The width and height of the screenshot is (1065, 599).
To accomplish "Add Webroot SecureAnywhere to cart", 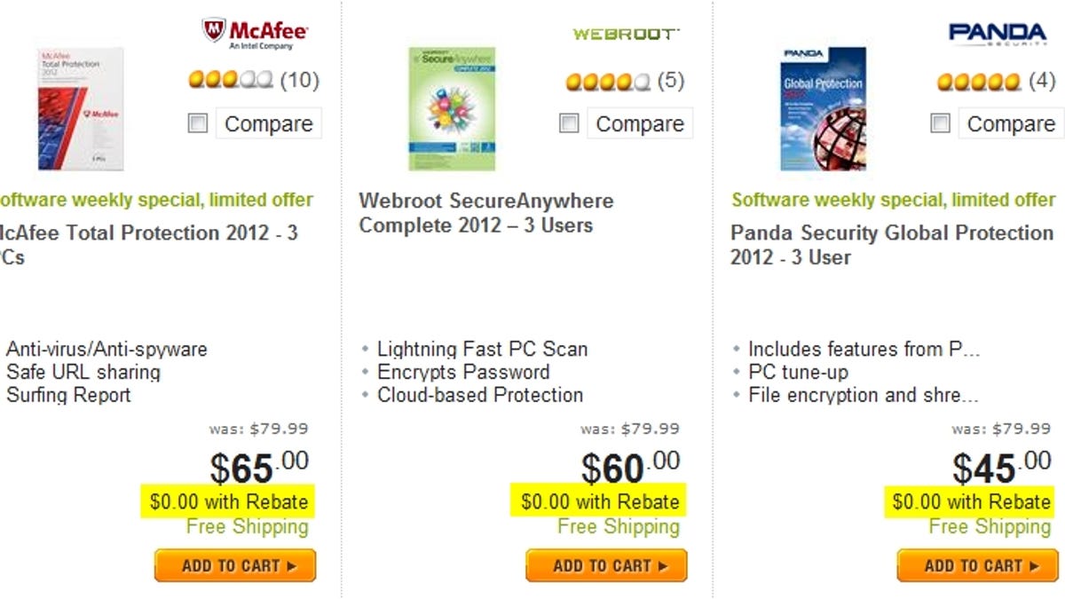I will click(x=606, y=565).
